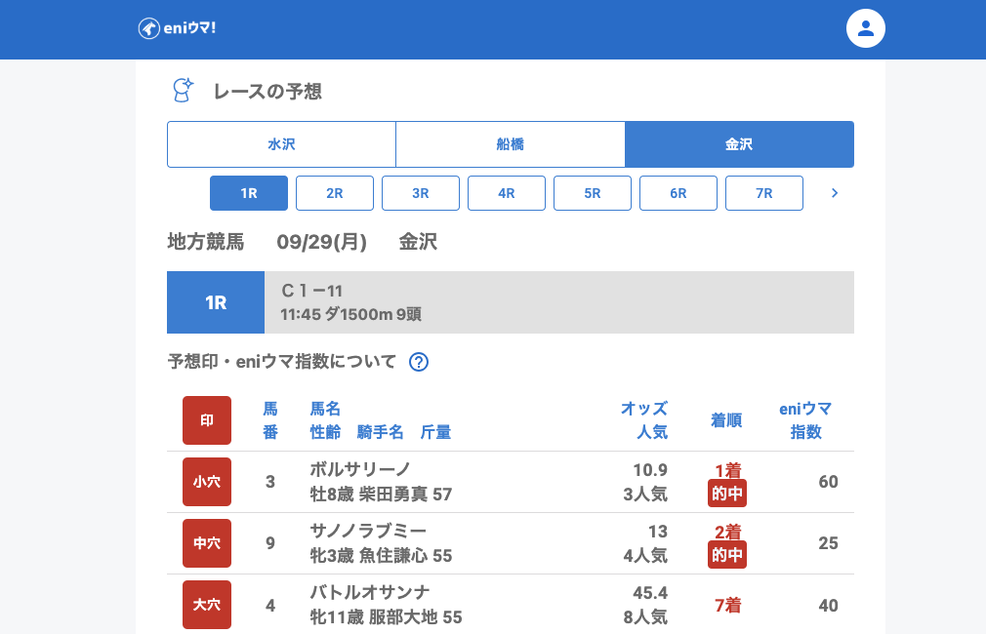The height and width of the screenshot is (634, 986).
Task: Click horse name ボルサリーノ
Action: [x=360, y=469]
